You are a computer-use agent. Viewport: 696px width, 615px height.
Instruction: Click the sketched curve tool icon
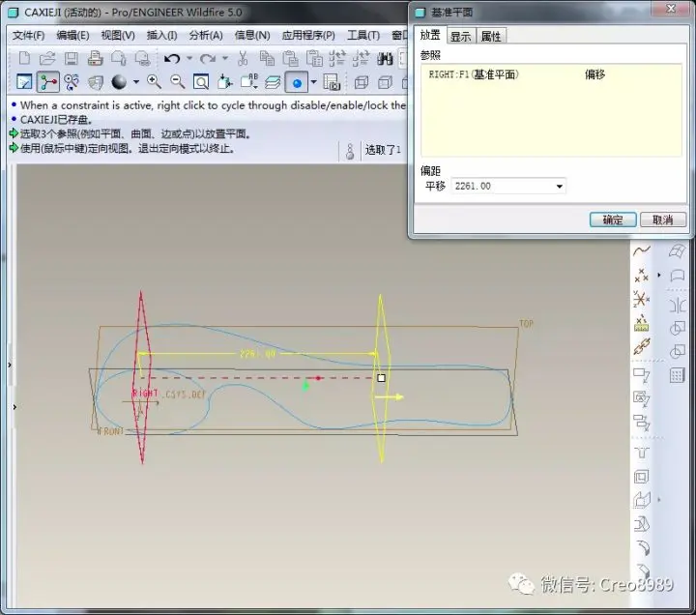click(x=642, y=250)
